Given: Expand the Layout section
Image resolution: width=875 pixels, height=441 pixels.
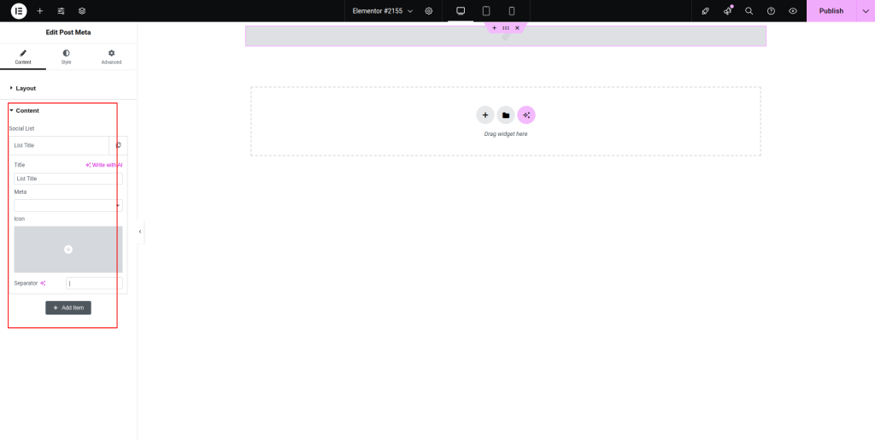Looking at the screenshot, I should coord(68,88).
